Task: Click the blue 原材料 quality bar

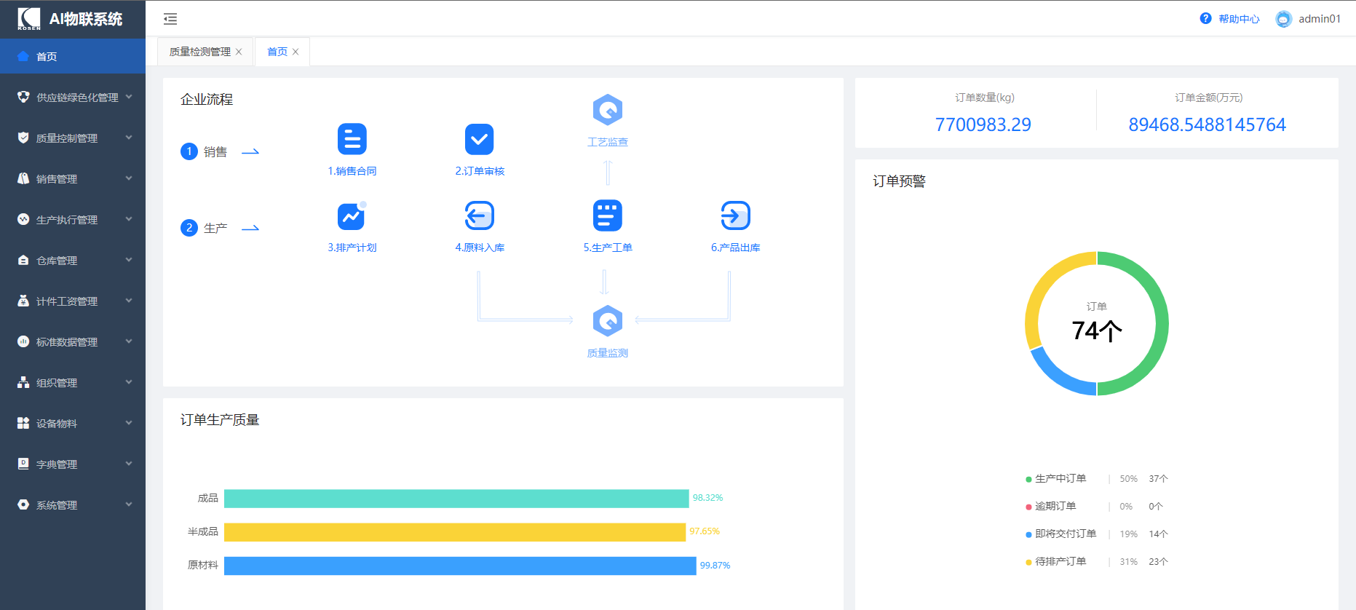Action: point(460,566)
